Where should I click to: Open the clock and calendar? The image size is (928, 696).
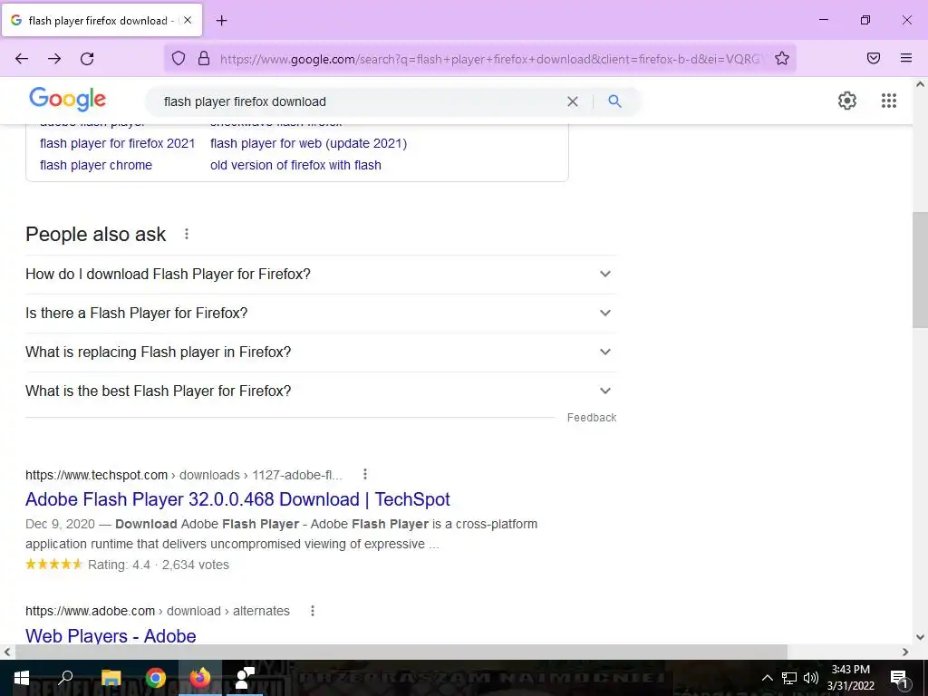pyautogui.click(x=850, y=678)
